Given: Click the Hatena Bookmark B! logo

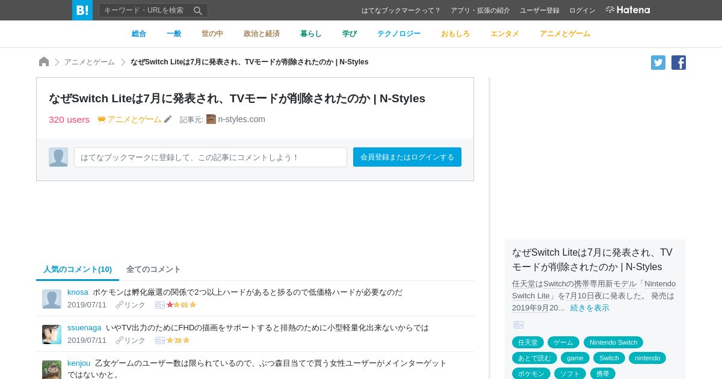Looking at the screenshot, I should (82, 10).
